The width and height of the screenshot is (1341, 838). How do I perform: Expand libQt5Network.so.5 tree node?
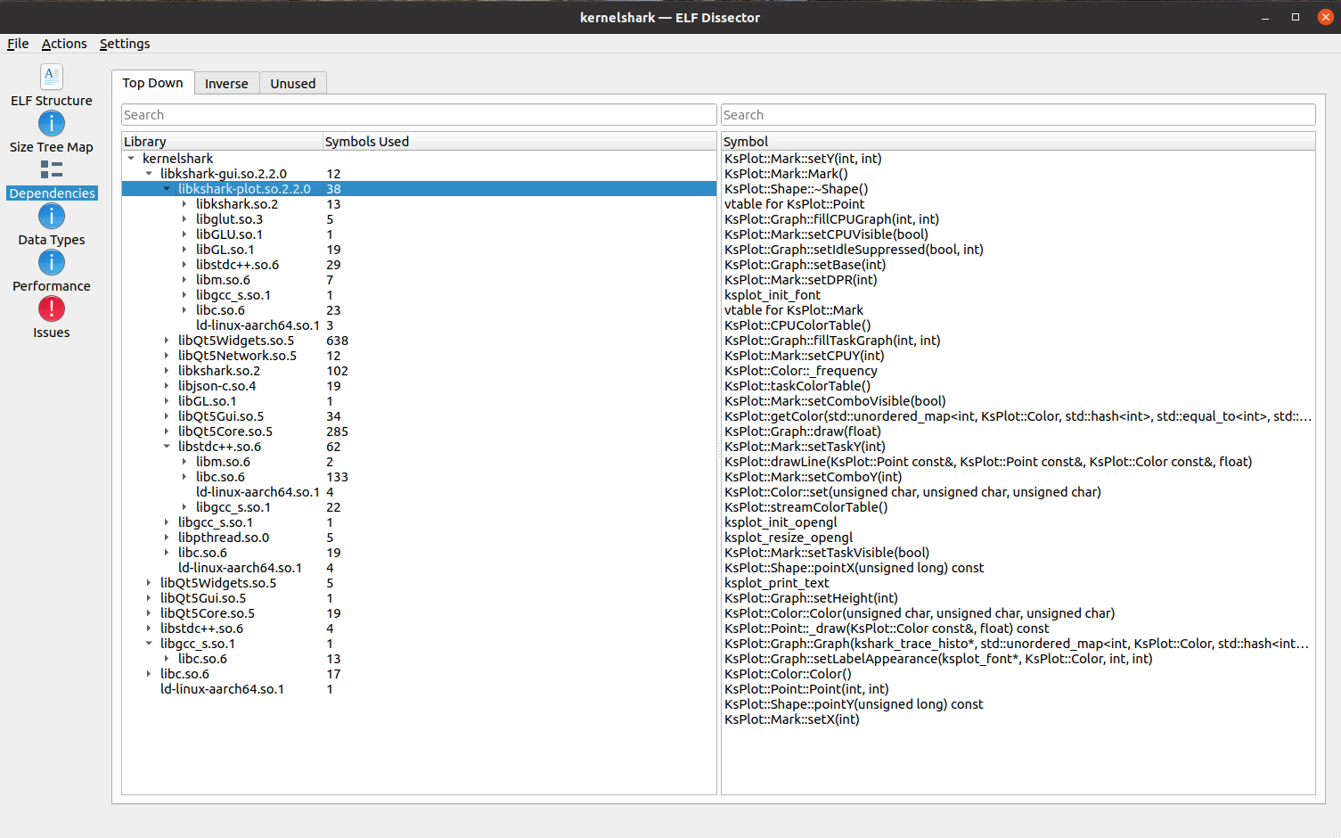(167, 356)
